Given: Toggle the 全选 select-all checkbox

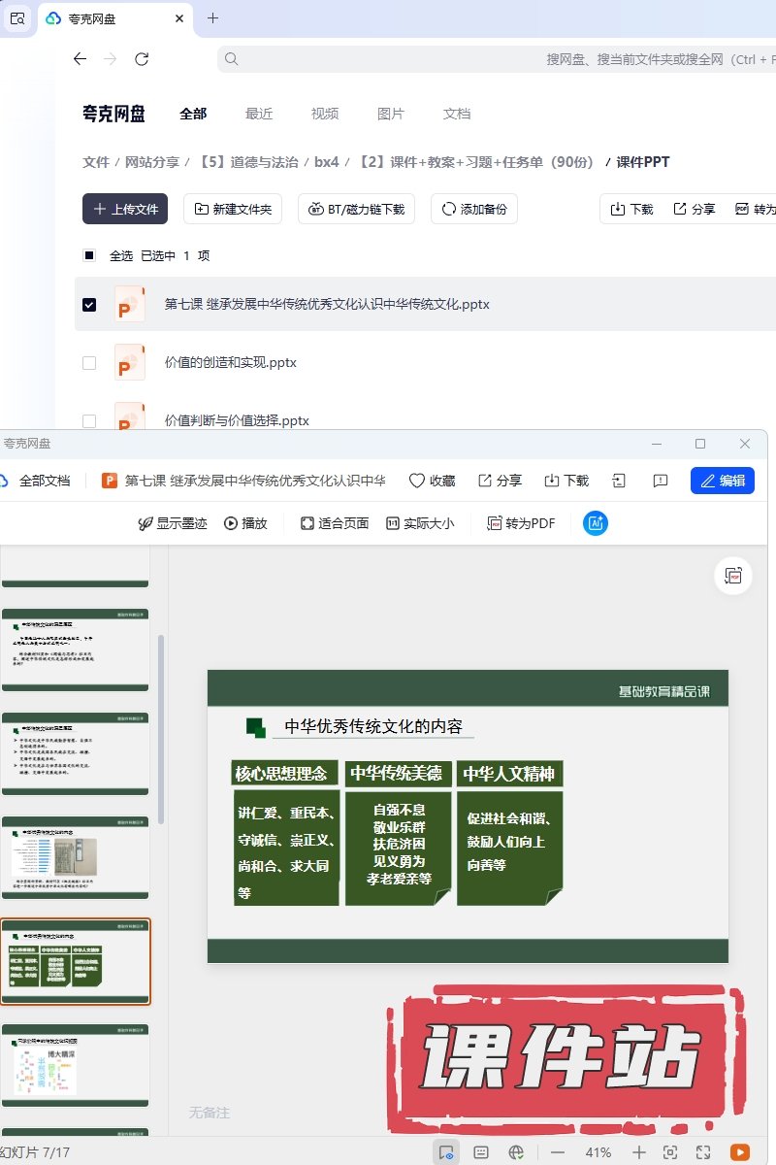Looking at the screenshot, I should tap(89, 255).
